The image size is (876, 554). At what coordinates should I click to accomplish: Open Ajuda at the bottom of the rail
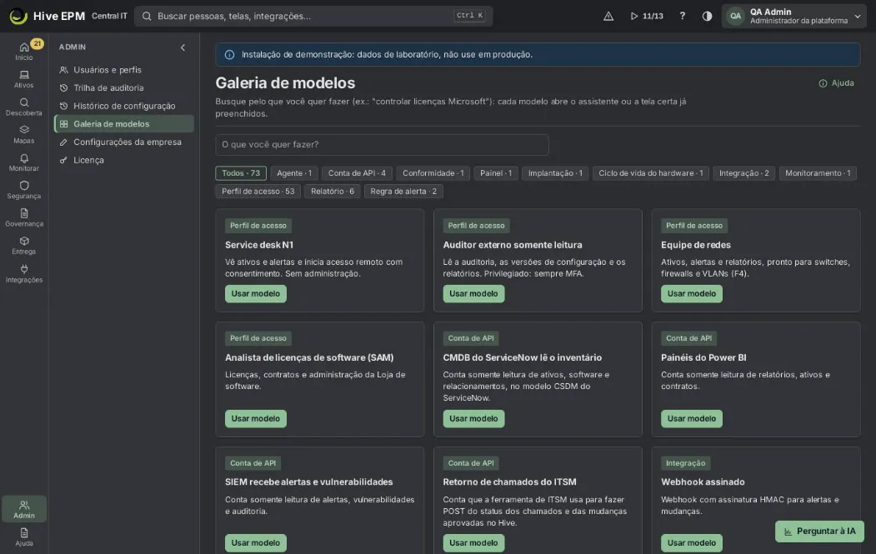[x=24, y=537]
